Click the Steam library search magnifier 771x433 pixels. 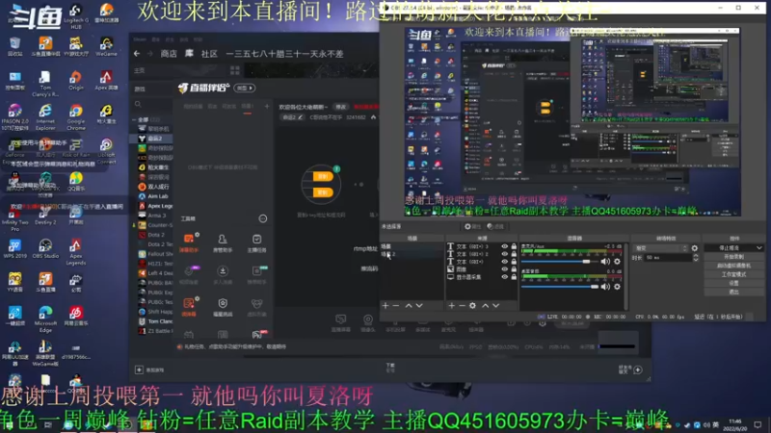(138, 105)
